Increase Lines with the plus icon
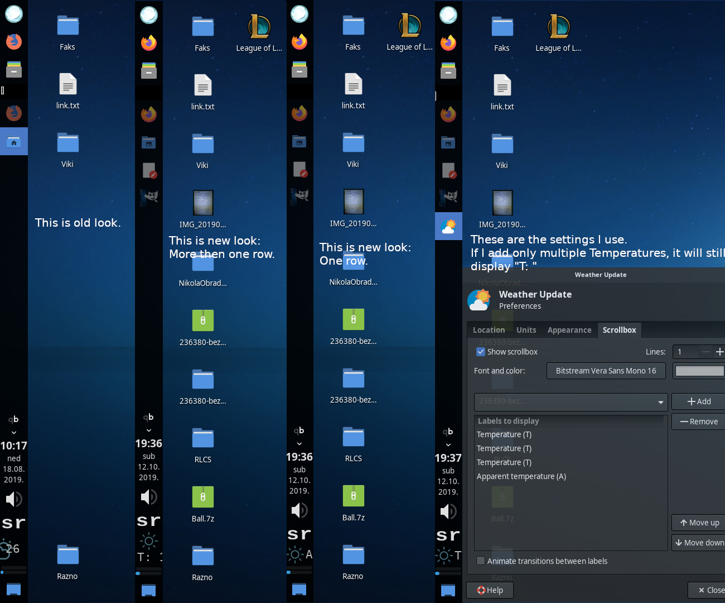 [x=719, y=352]
